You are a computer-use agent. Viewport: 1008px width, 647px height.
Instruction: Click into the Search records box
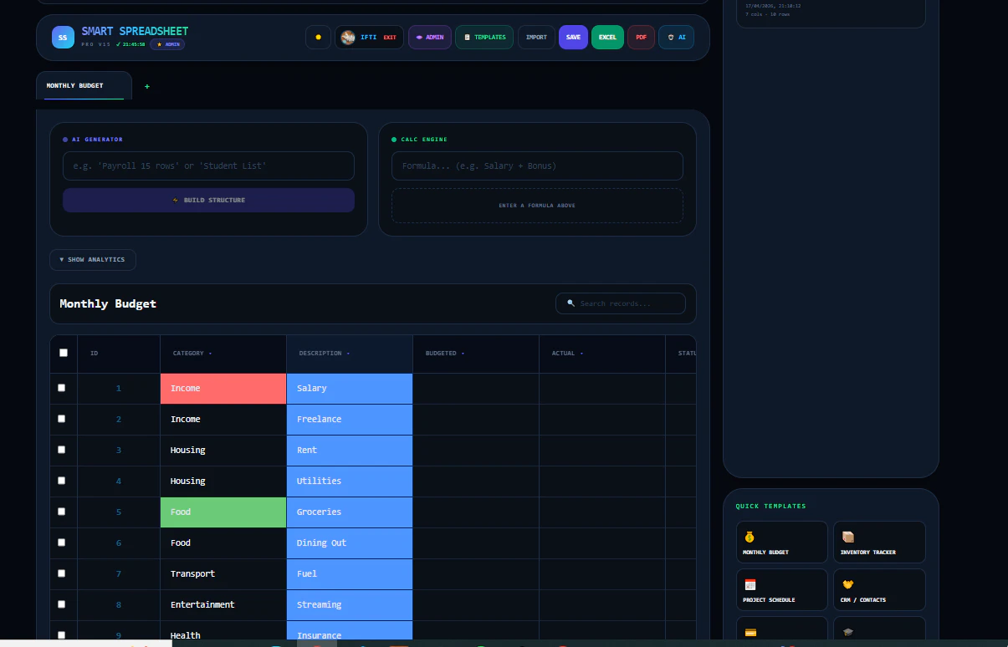click(621, 303)
